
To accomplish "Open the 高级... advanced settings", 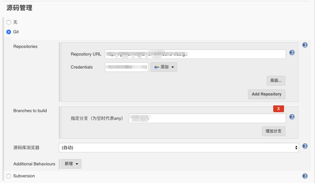I will point(276,81).
